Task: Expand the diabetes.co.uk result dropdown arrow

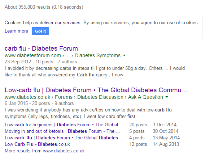Action: (167, 97)
